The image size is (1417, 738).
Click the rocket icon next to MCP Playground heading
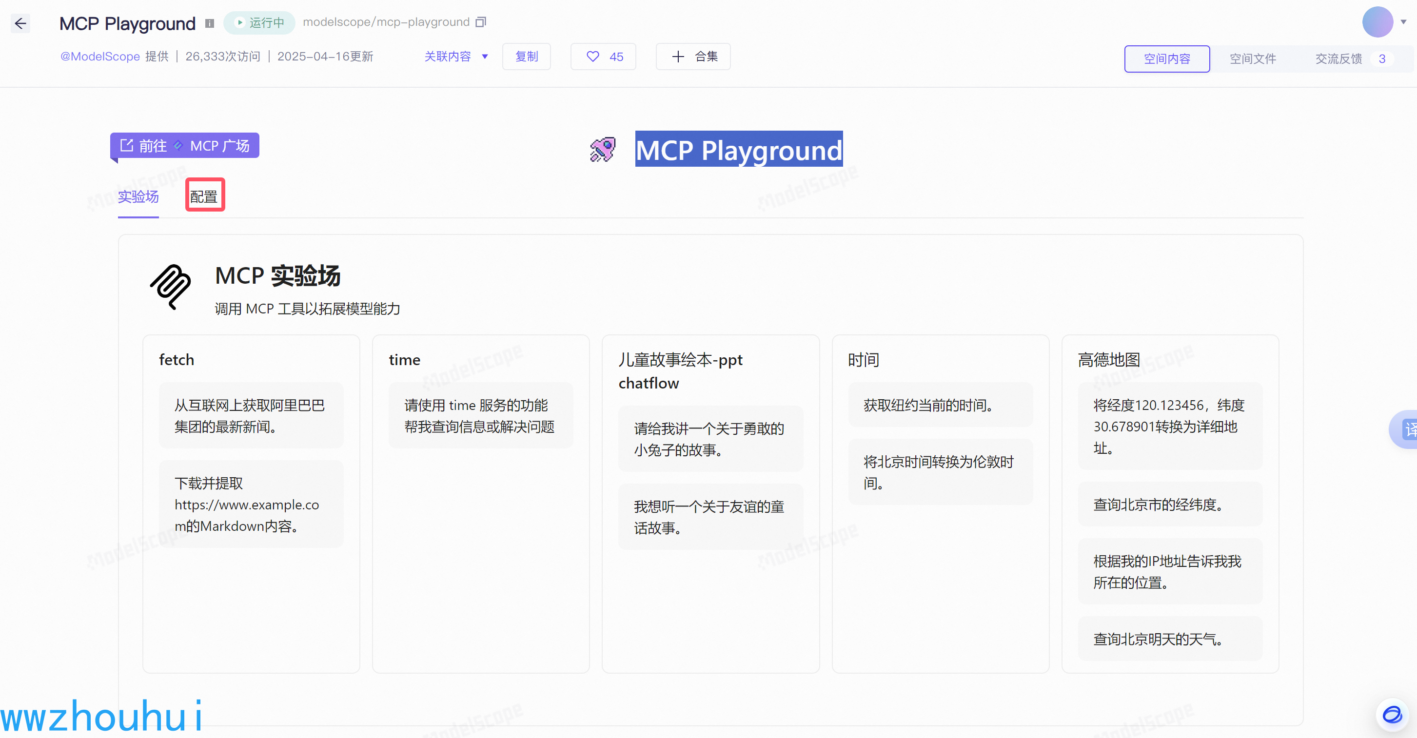603,149
